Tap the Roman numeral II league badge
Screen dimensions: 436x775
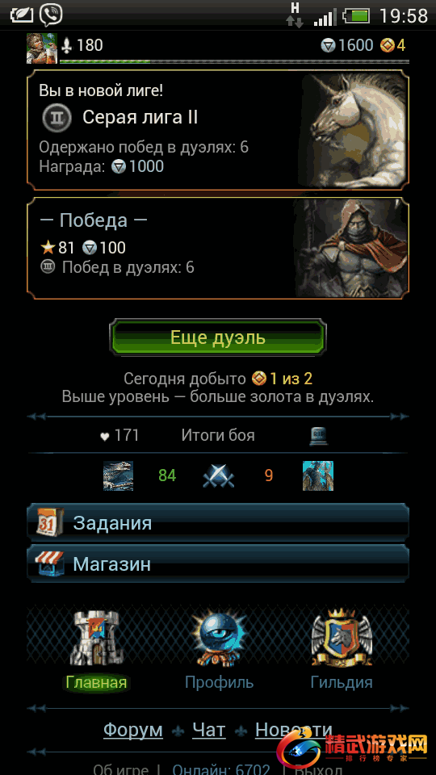(x=57, y=118)
